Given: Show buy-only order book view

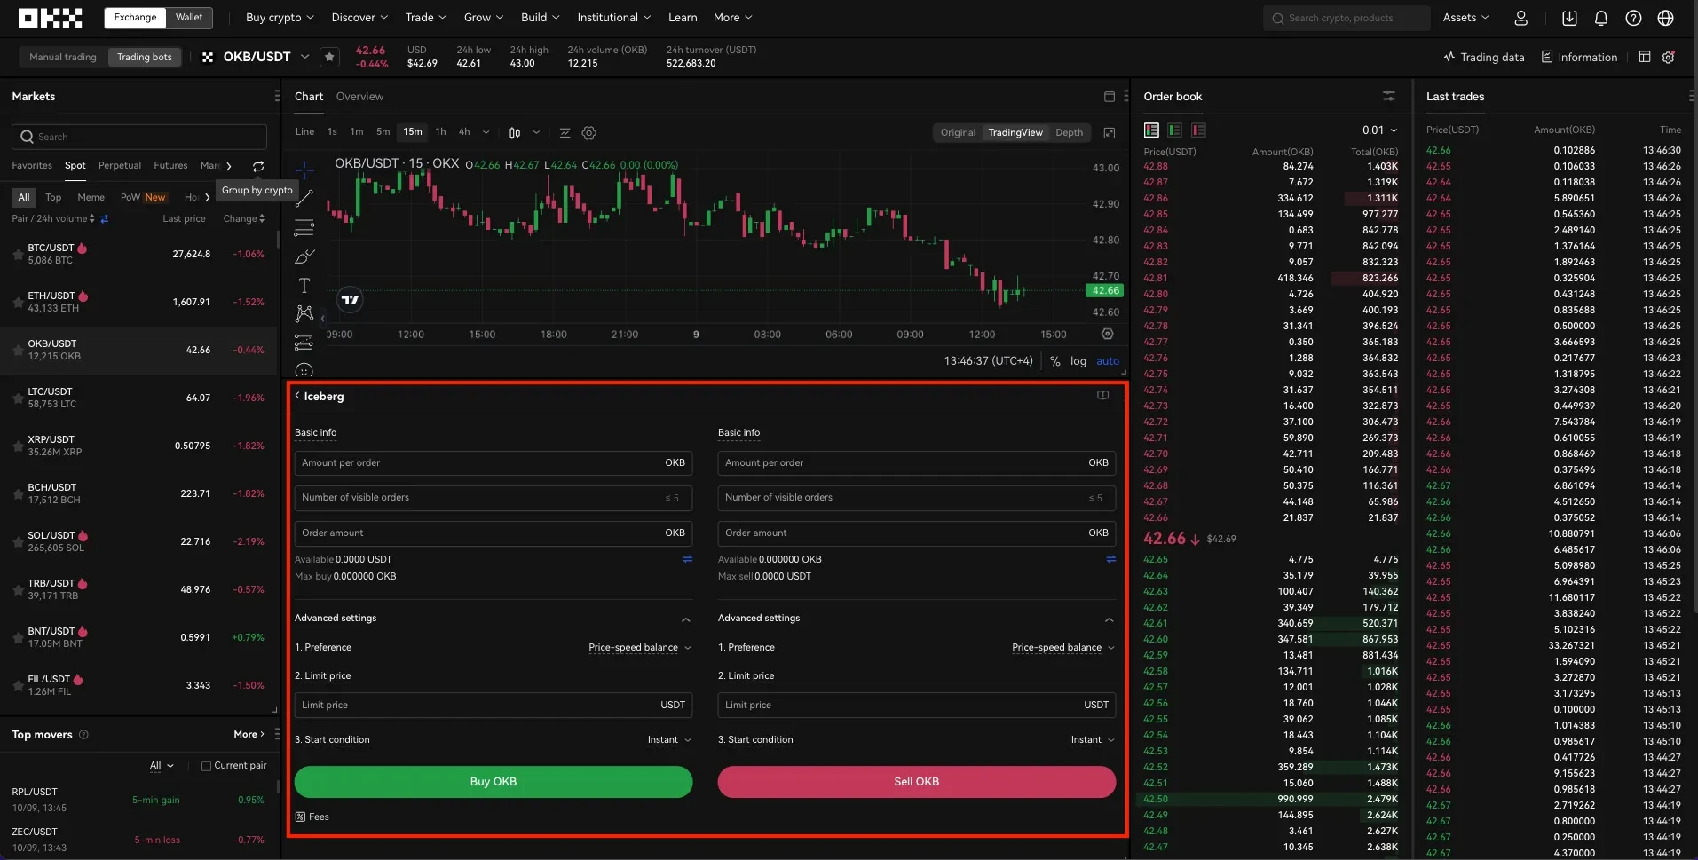Looking at the screenshot, I should tap(1174, 130).
